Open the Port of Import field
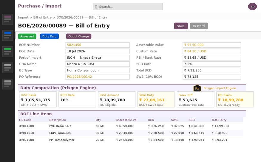 pos(98,58)
